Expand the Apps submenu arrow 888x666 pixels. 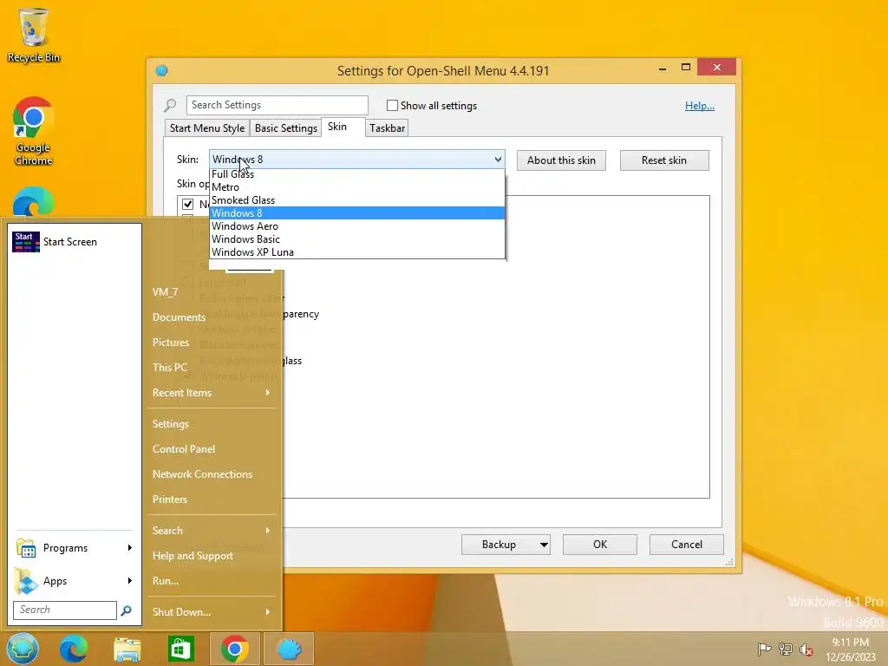(x=130, y=581)
